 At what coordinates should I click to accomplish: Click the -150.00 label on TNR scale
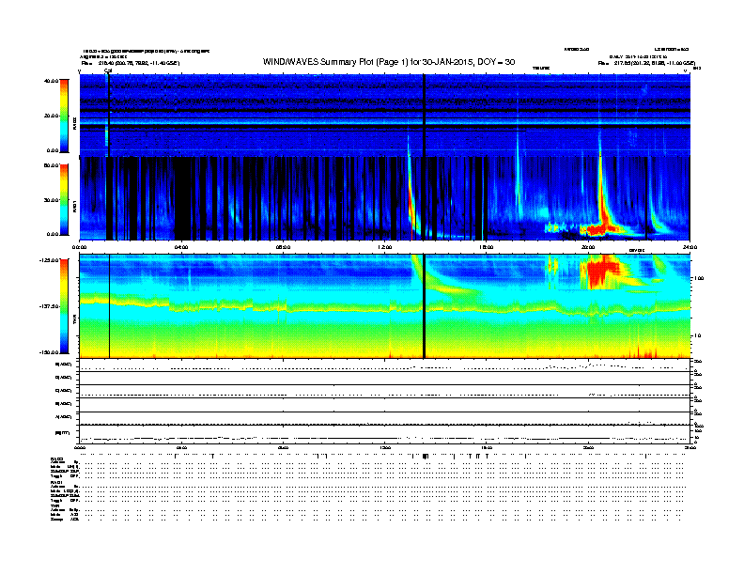point(49,352)
